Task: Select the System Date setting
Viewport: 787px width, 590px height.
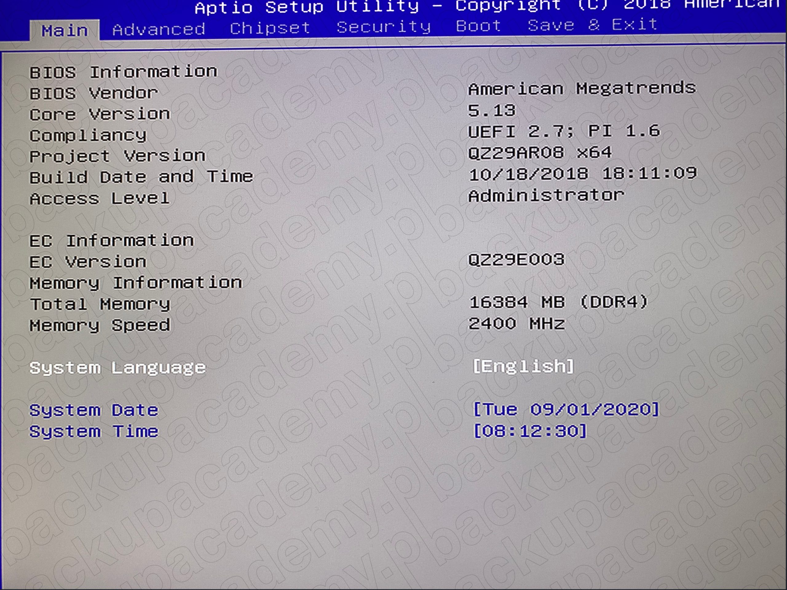Action: coord(94,410)
